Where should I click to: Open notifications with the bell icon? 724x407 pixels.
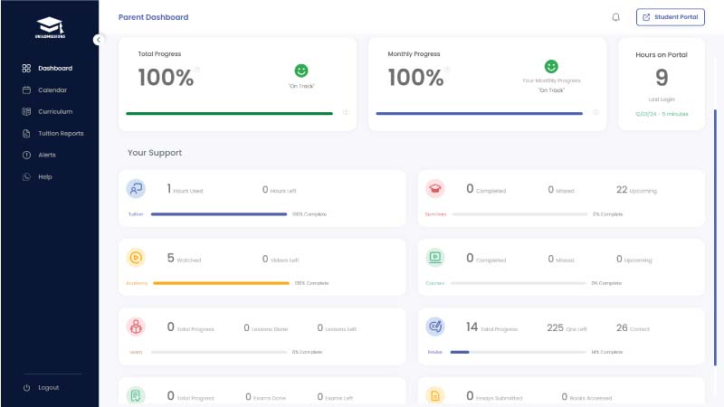click(615, 17)
